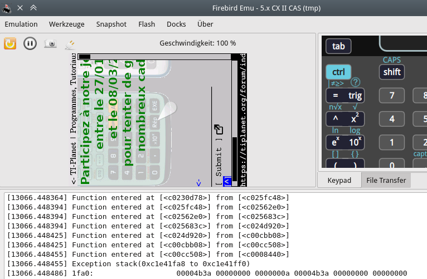The image size is (427, 279).
Task: Click log line 'entered at [<c0230d78>]'
Action: pyautogui.click(x=148, y=198)
